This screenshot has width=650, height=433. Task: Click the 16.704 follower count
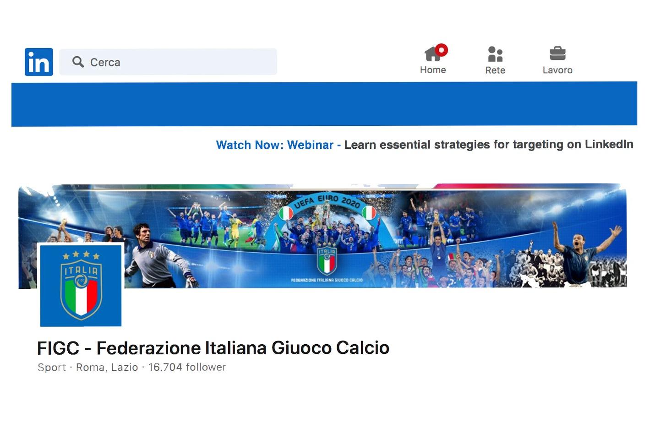(187, 367)
